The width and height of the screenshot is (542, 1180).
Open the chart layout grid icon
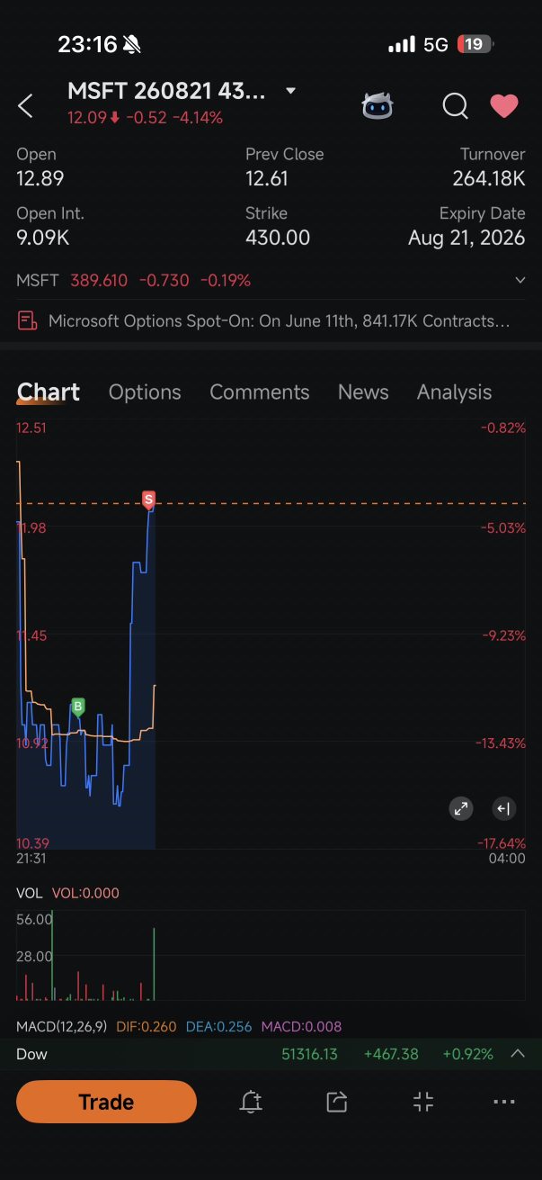pos(423,1102)
